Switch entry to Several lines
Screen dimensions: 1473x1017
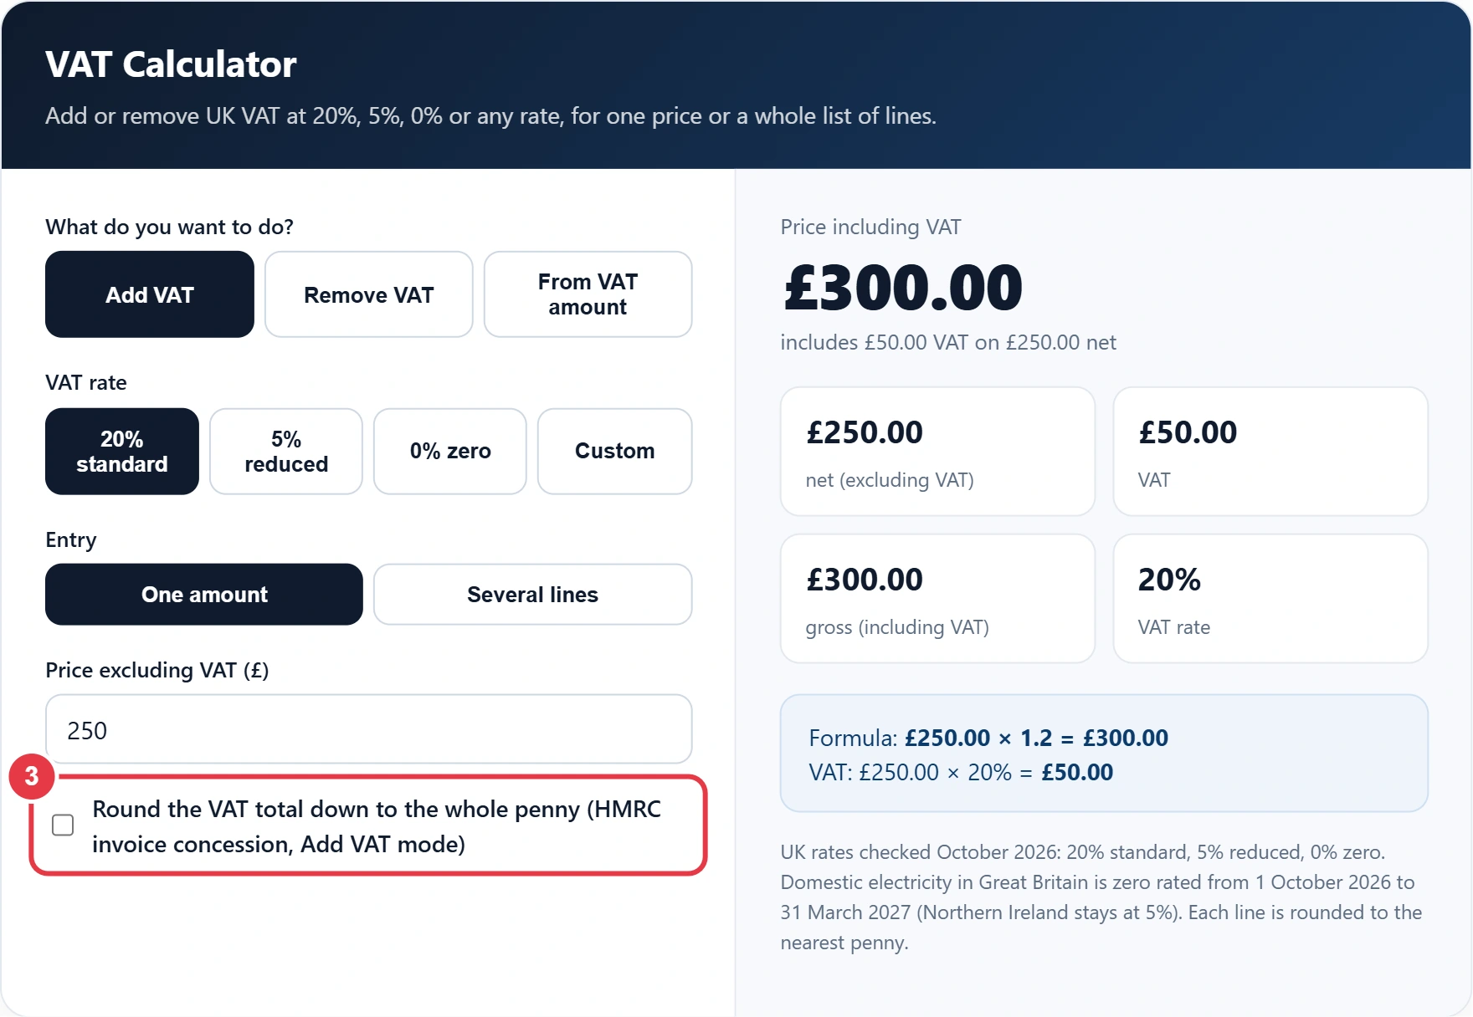tap(533, 595)
